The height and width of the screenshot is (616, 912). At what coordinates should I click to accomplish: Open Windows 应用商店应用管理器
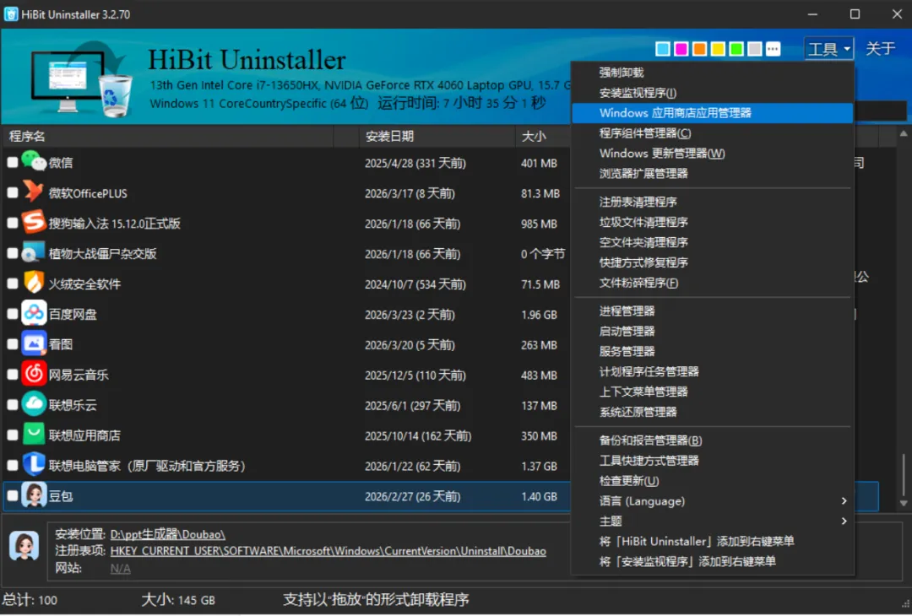point(713,113)
